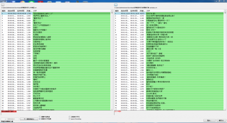The width and height of the screenshot is (227, 123).
Task: Select row 38 in the left subtitle list
Action: coord(56,101)
